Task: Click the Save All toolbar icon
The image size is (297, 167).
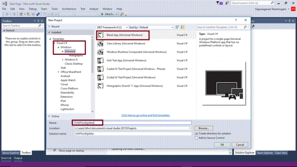Action: (x=38, y=14)
